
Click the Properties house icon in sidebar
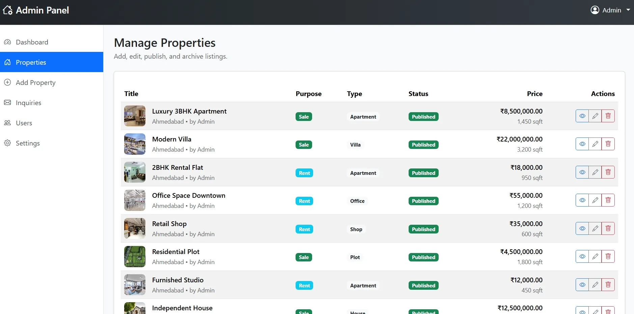[7, 62]
